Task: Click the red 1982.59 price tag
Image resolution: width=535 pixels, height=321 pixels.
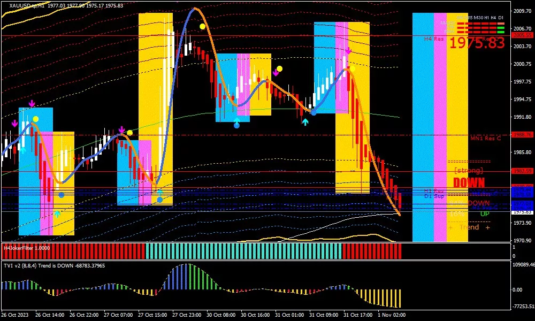Action: pyautogui.click(x=522, y=171)
